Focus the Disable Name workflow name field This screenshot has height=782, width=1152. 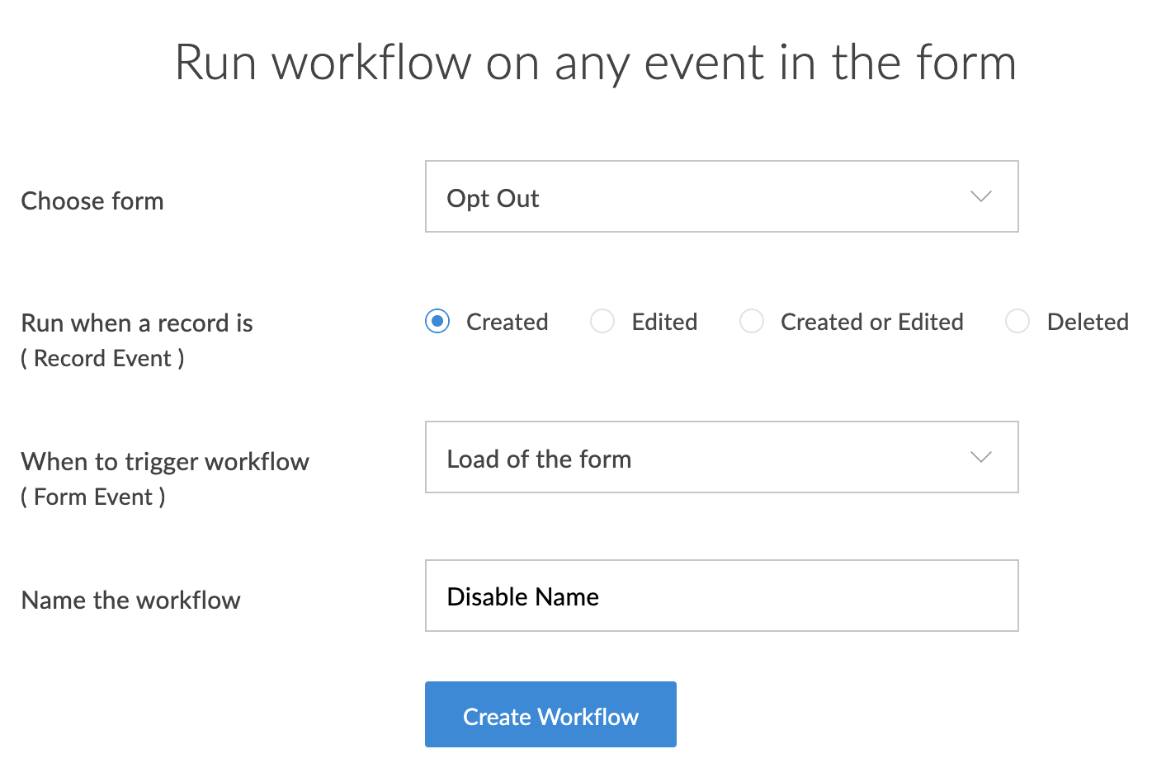point(721,596)
